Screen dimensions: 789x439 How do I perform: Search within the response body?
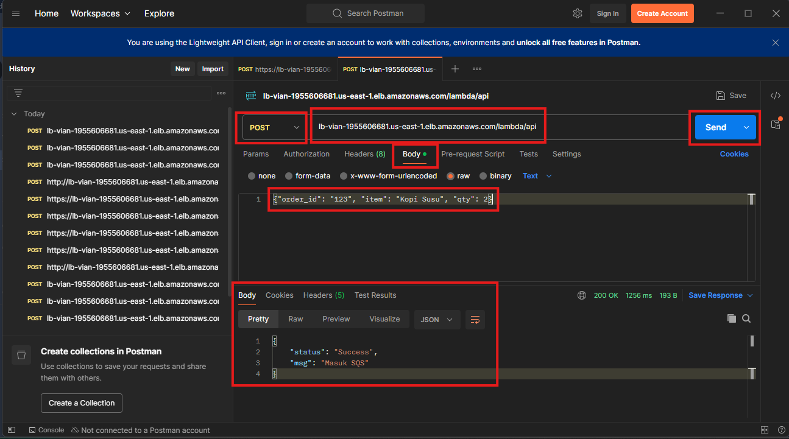(746, 318)
